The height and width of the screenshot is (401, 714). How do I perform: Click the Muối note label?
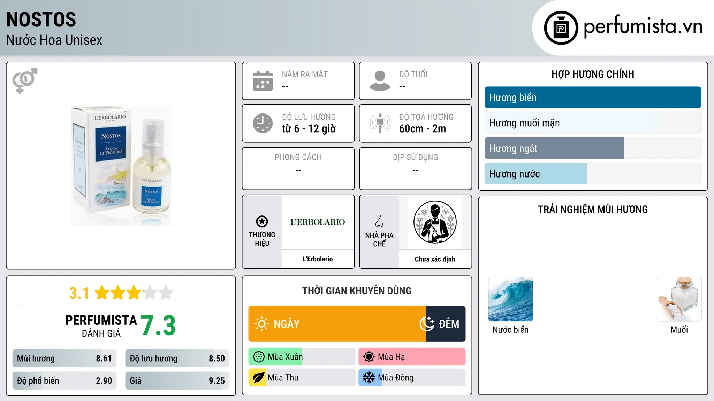(x=679, y=330)
